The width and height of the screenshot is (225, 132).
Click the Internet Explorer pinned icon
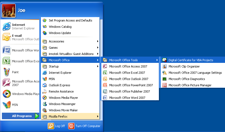click(7, 26)
